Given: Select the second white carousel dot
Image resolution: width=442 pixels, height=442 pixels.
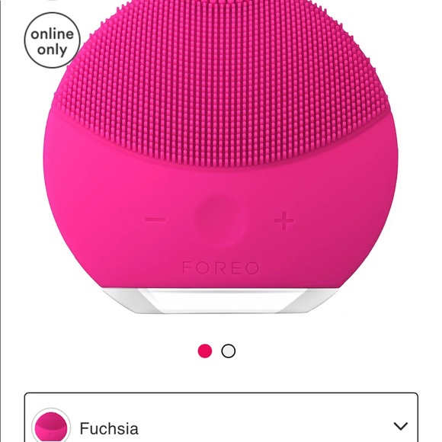Looking at the screenshot, I should pos(229,351).
